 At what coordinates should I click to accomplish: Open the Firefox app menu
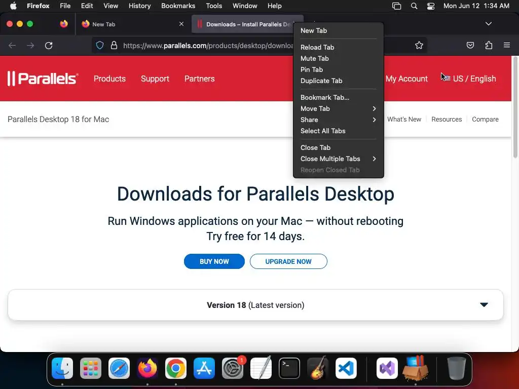coord(38,6)
